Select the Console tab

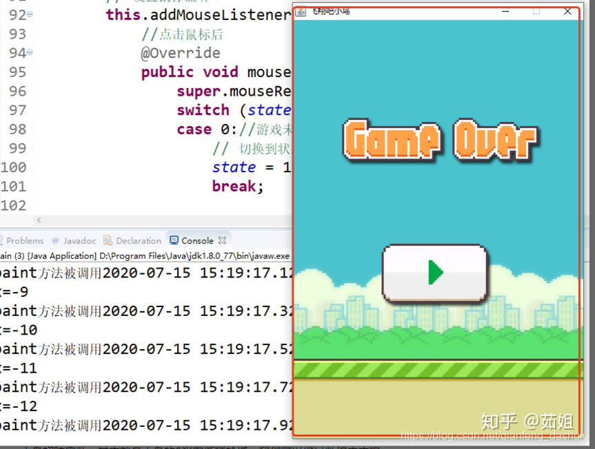(x=197, y=240)
